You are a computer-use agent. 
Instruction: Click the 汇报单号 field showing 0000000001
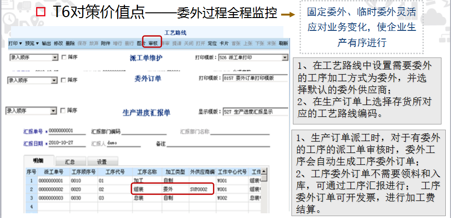point(67,131)
